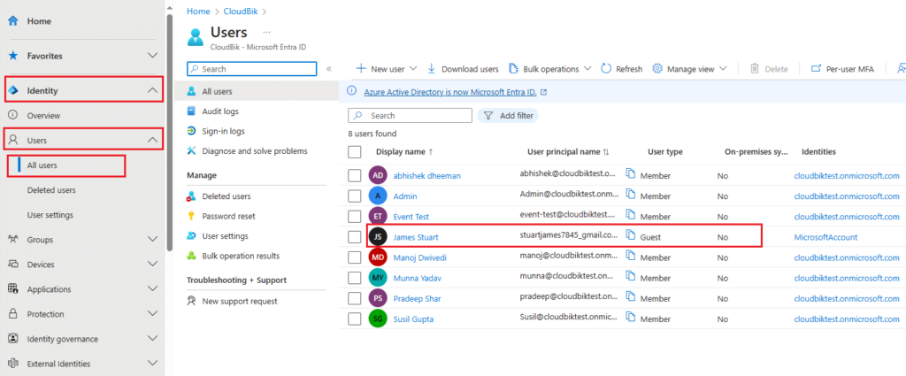This screenshot has width=906, height=376.
Task: Click the Protection lock icon
Action: point(12,313)
